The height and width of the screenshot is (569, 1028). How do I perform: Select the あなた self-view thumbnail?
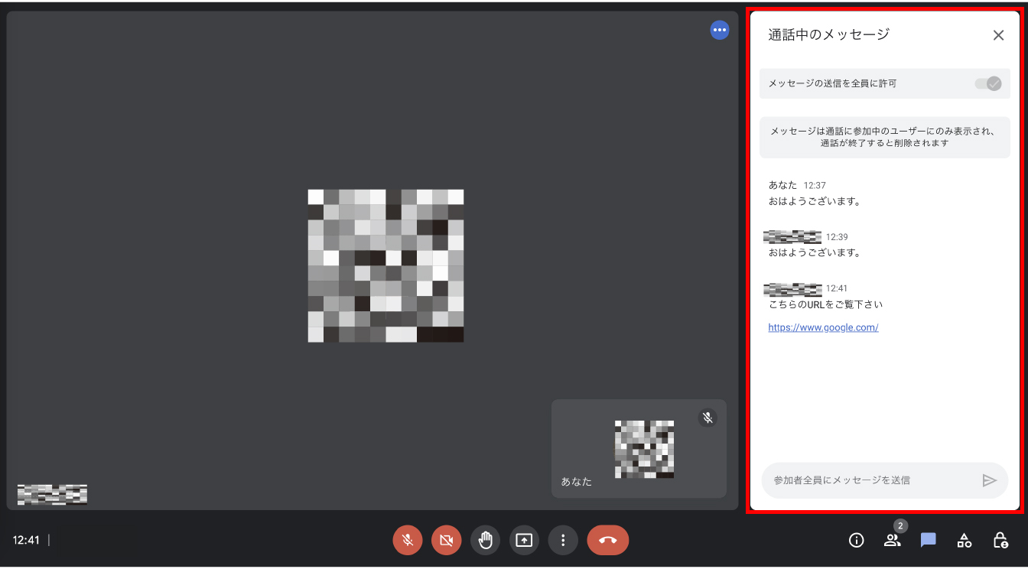pyautogui.click(x=639, y=449)
